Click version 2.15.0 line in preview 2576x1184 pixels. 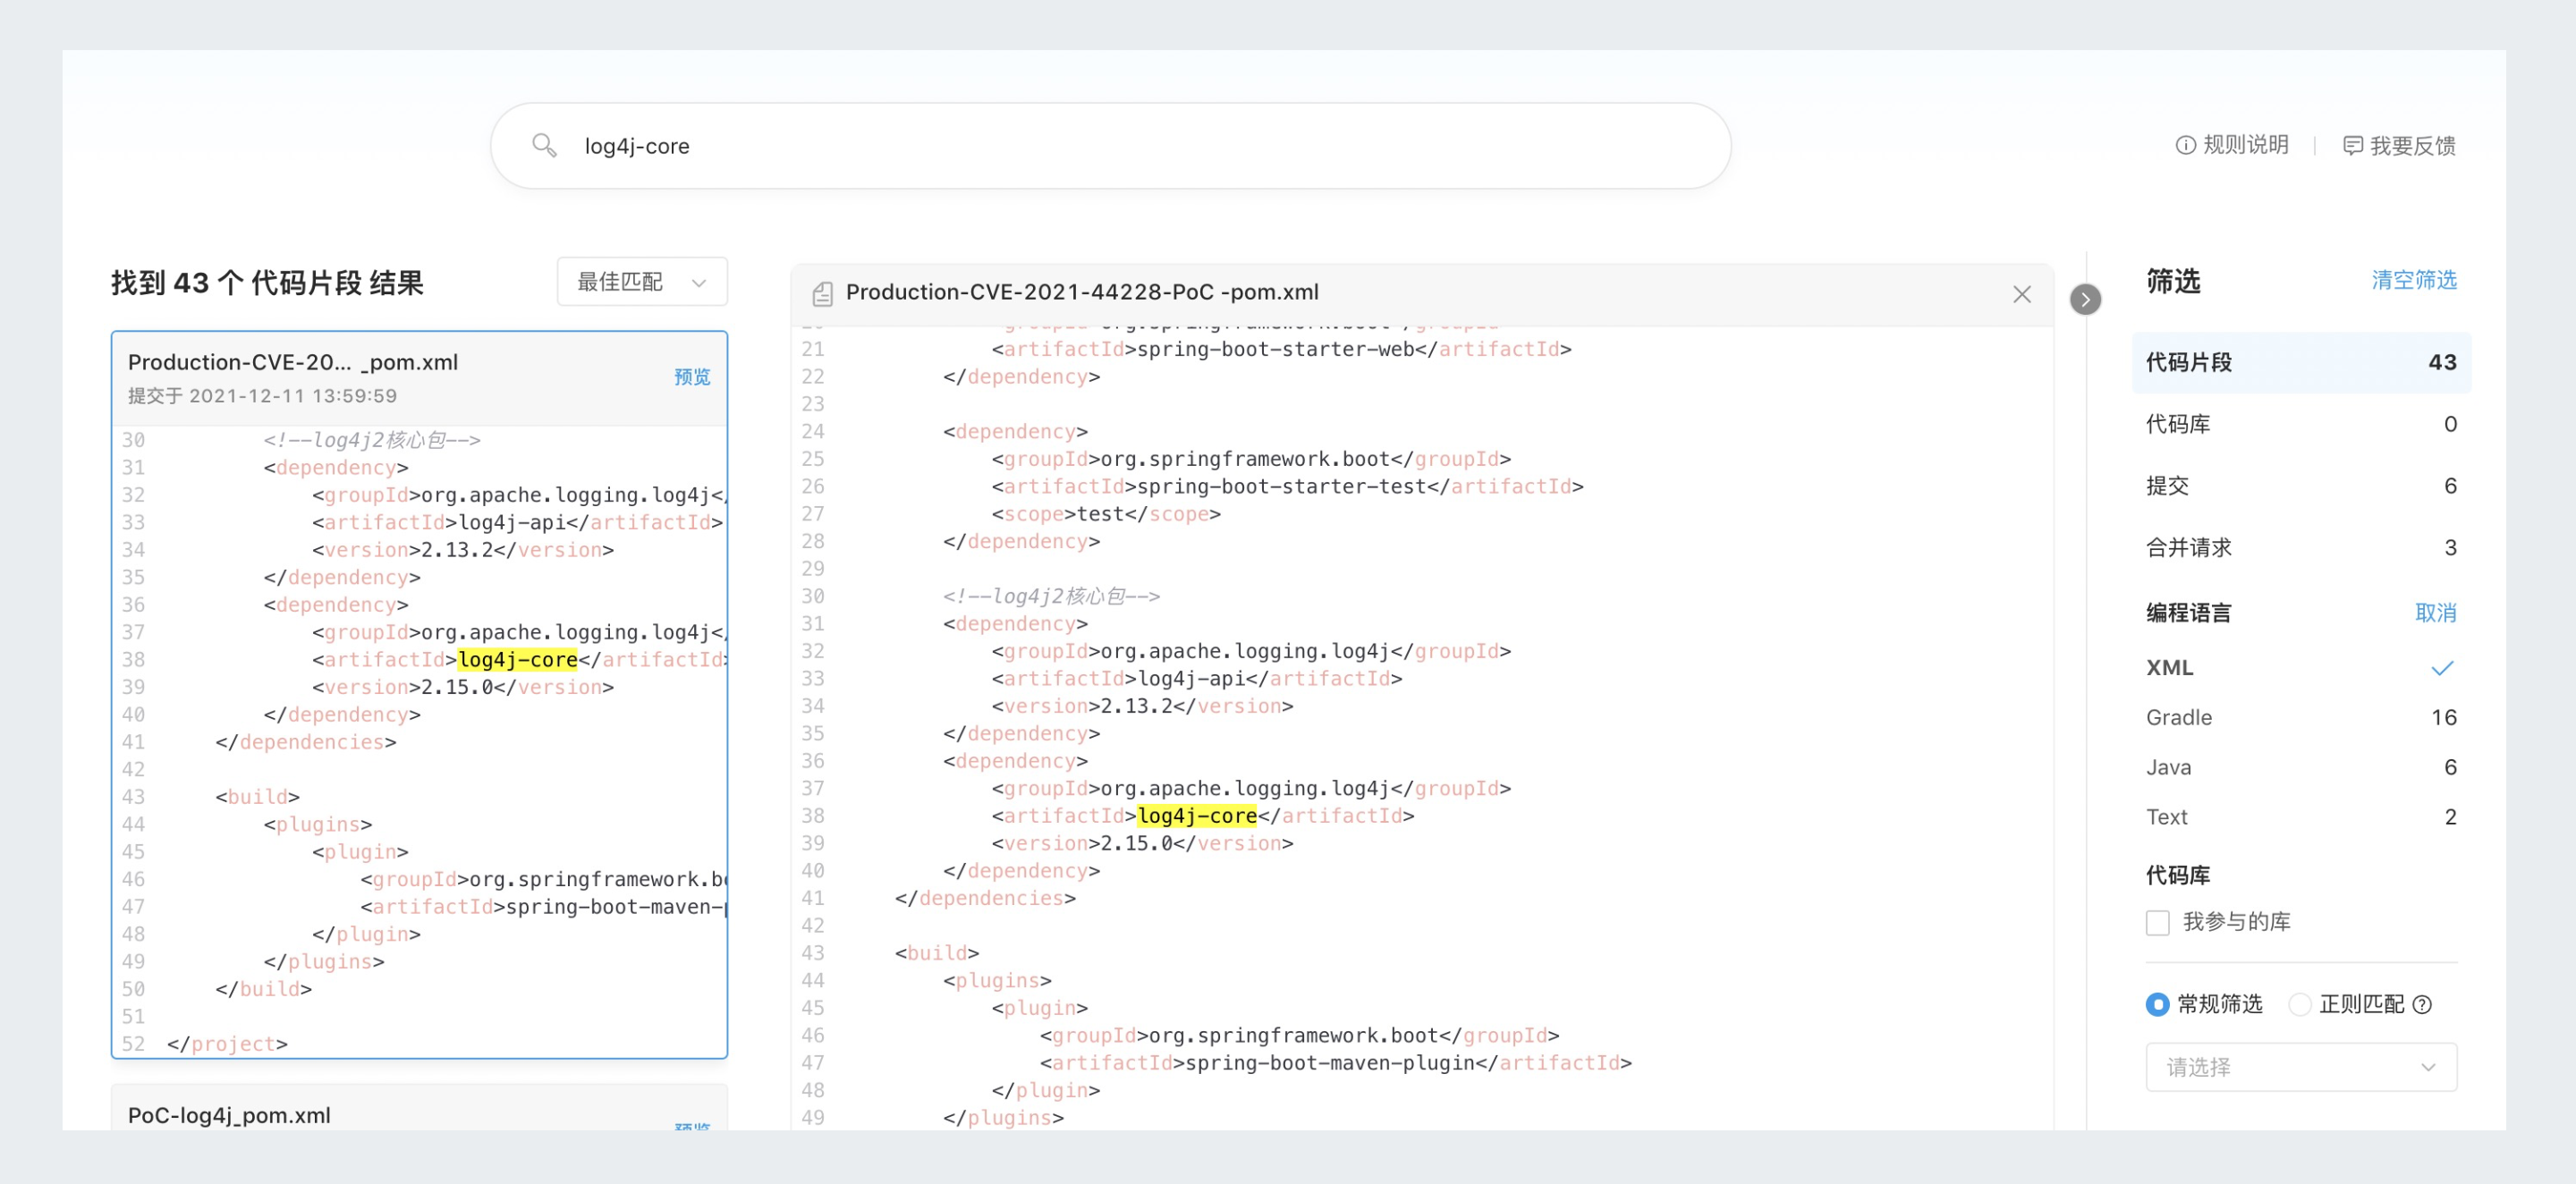(x=1142, y=844)
